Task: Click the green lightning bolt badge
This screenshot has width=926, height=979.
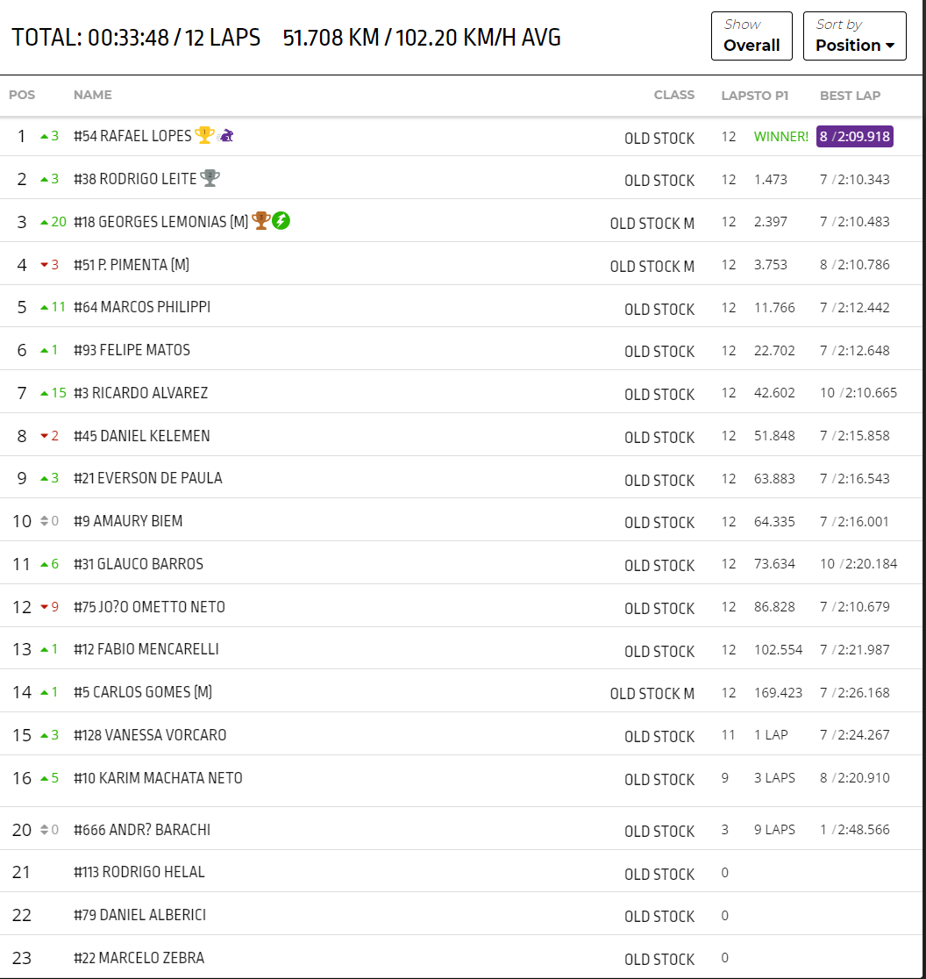Action: pyautogui.click(x=281, y=221)
